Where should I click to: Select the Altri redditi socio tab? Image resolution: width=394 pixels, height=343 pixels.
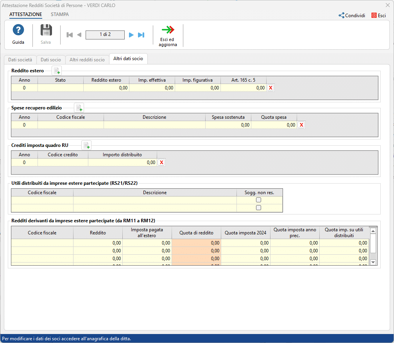(87, 60)
